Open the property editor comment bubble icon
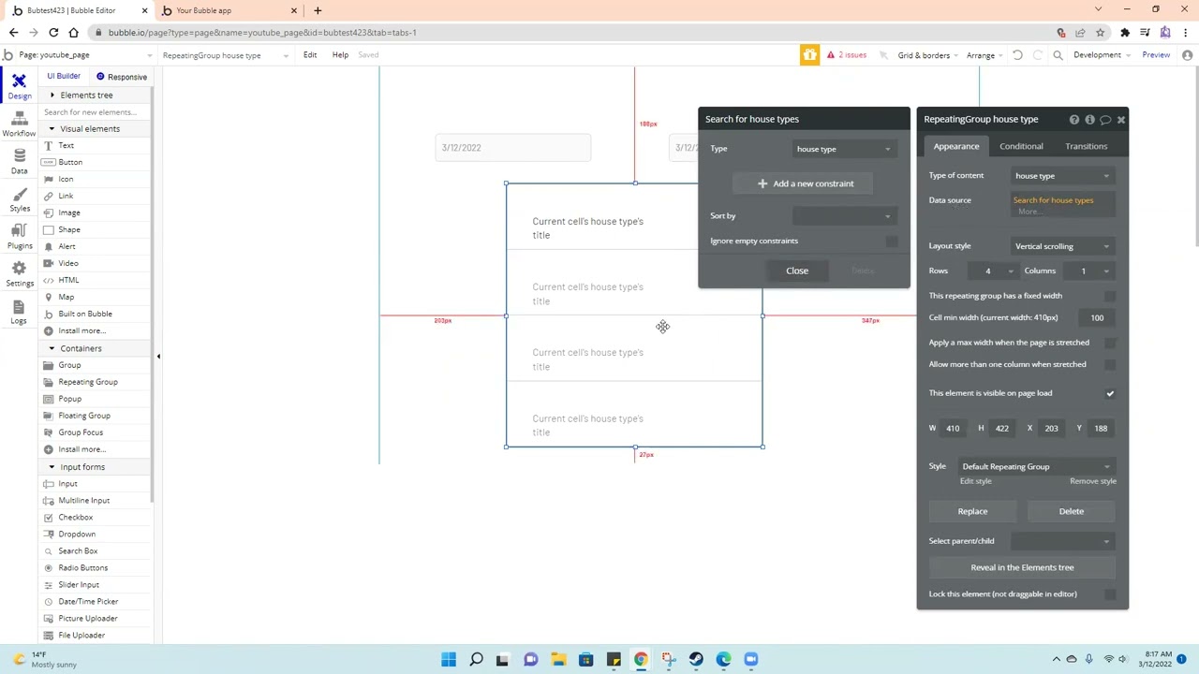 (1105, 119)
